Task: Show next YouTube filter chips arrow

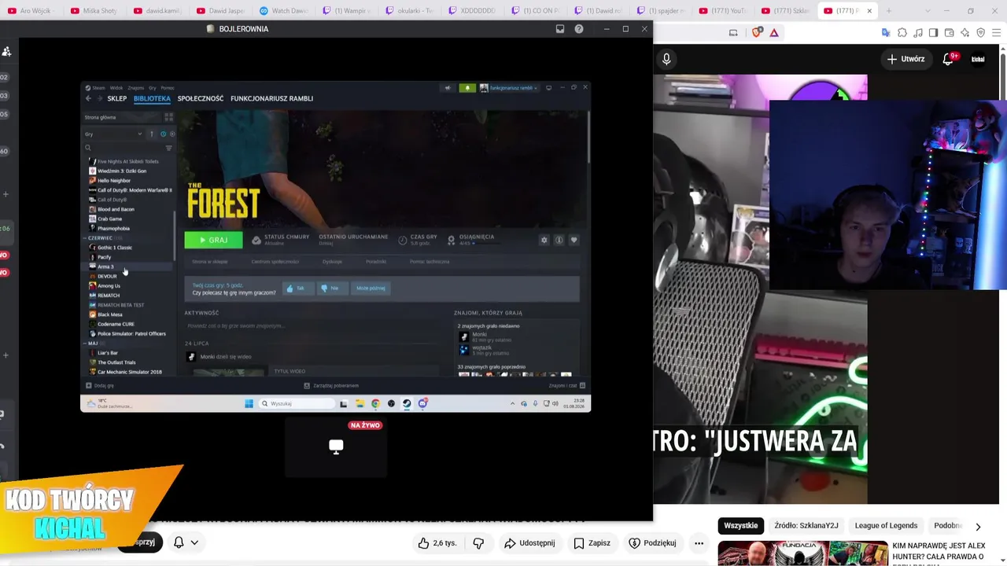Action: tap(978, 527)
